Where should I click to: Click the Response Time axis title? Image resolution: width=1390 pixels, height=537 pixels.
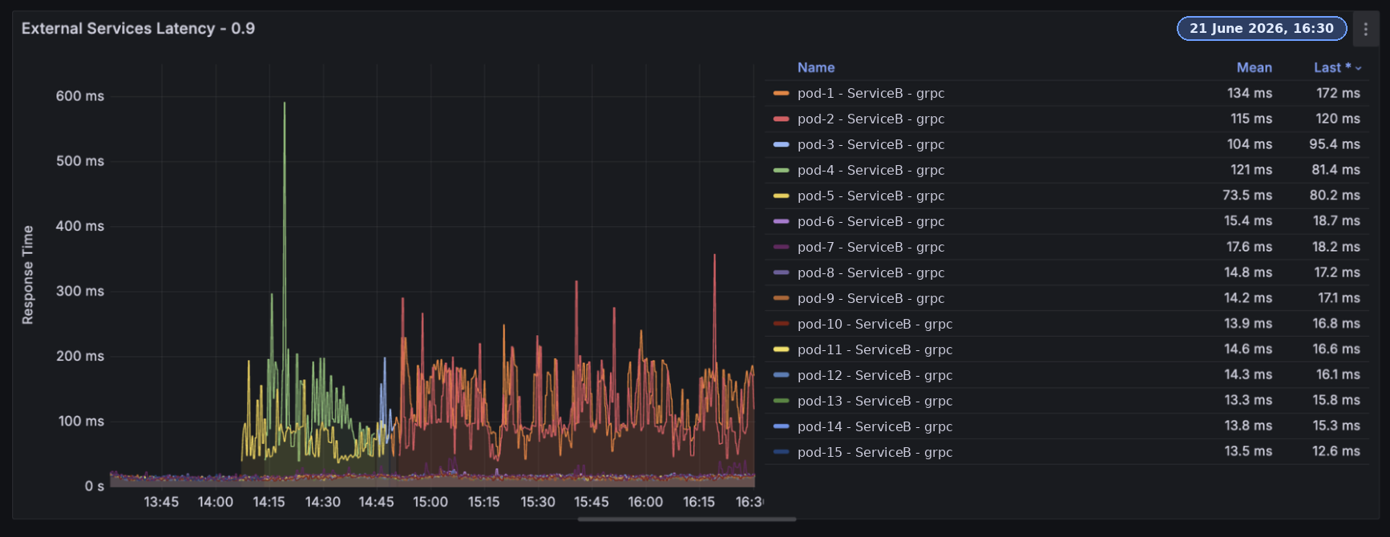(x=28, y=275)
